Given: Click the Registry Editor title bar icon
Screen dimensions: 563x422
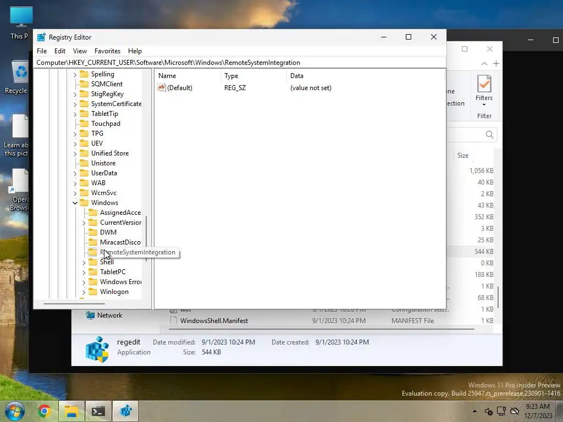Looking at the screenshot, I should pyautogui.click(x=41, y=37).
